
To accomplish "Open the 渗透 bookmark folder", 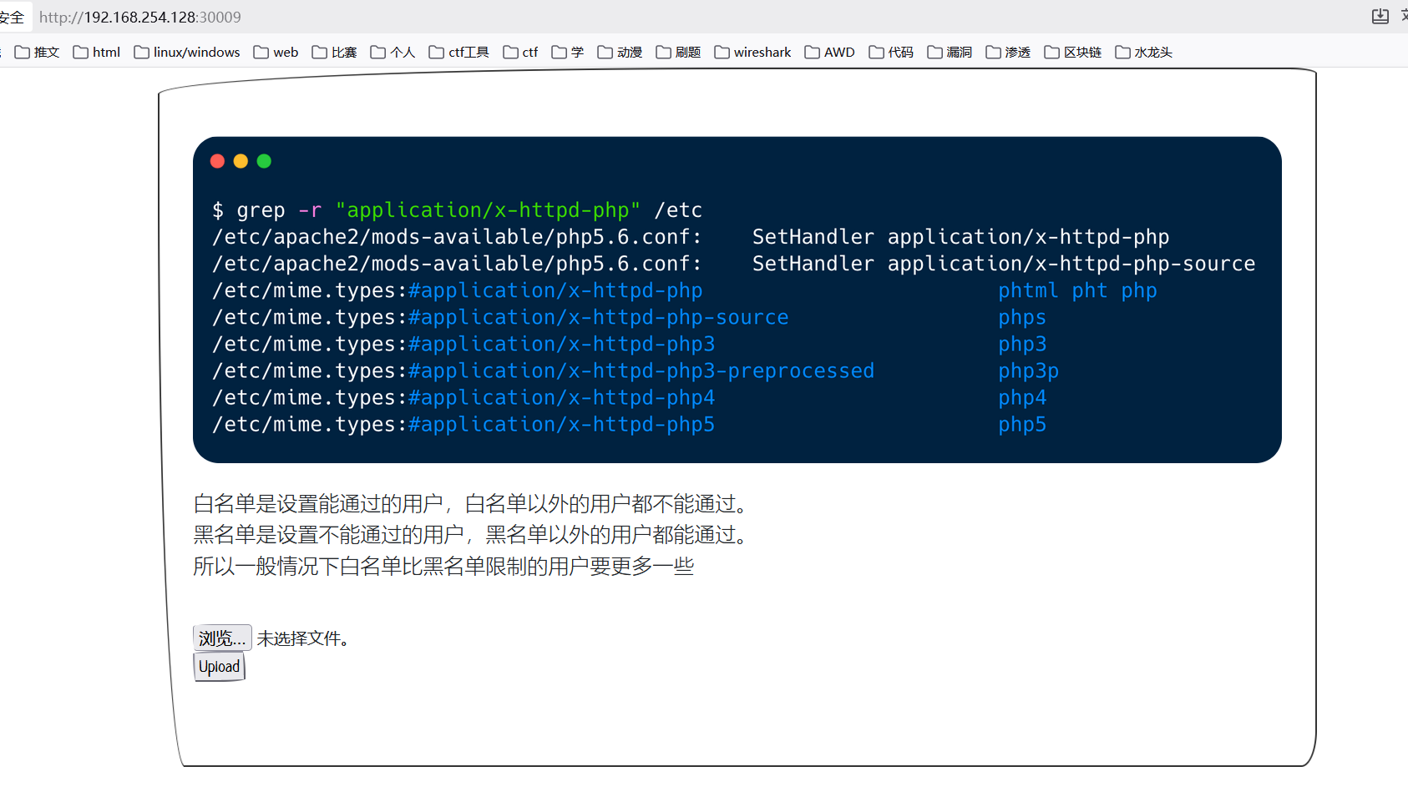I will 1009,52.
